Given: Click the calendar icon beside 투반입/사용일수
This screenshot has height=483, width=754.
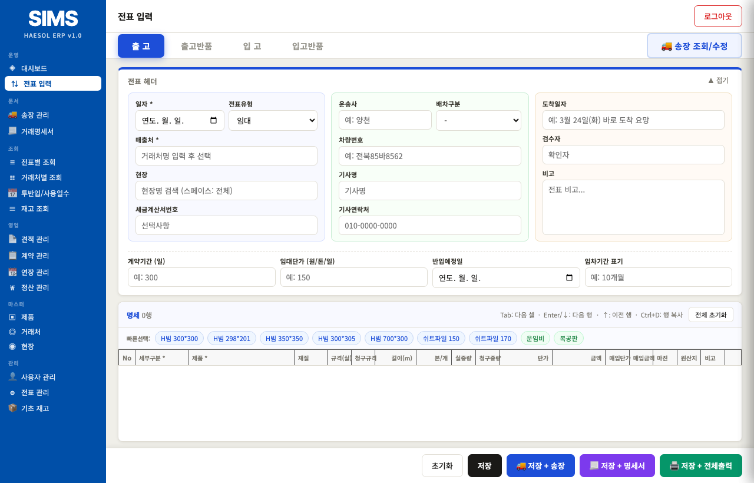Looking at the screenshot, I should (12, 193).
